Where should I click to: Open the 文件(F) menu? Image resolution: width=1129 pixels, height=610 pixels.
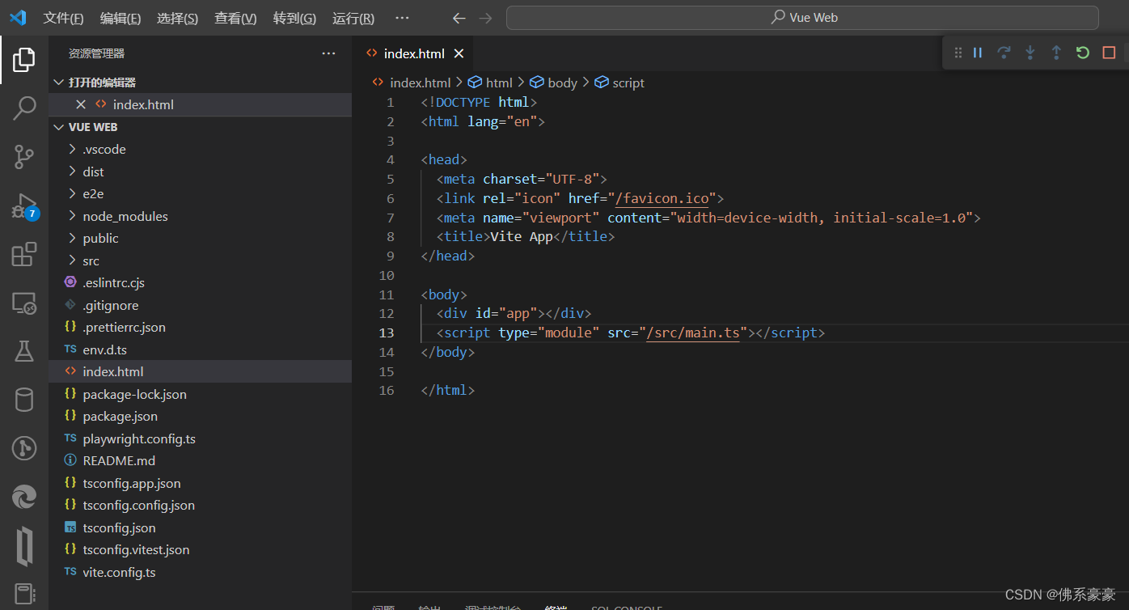[x=63, y=18]
